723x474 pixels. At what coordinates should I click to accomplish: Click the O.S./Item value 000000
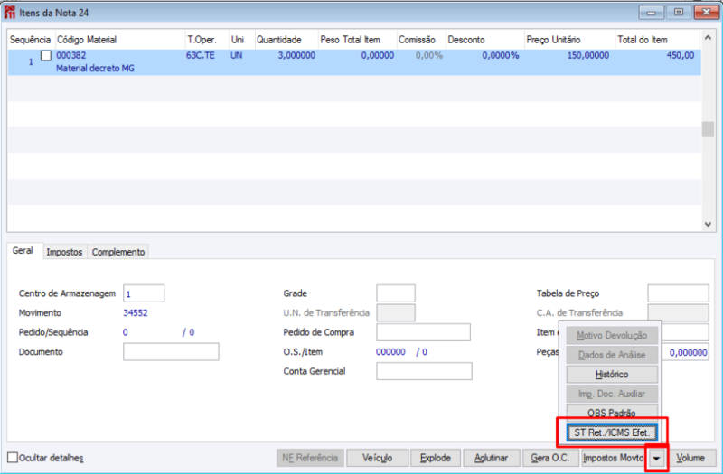tap(390, 352)
